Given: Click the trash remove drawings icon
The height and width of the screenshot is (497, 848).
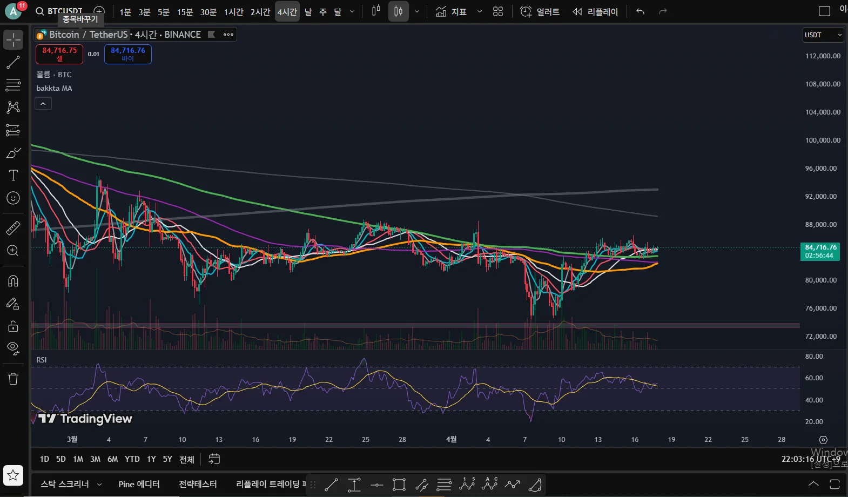Looking at the screenshot, I should pos(13,379).
